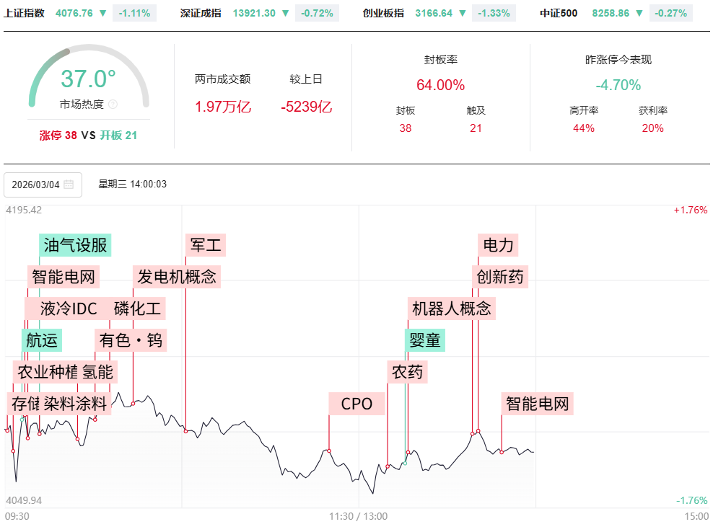Open the 发电机概念 tag
This screenshot has width=726, height=532.
[x=177, y=276]
